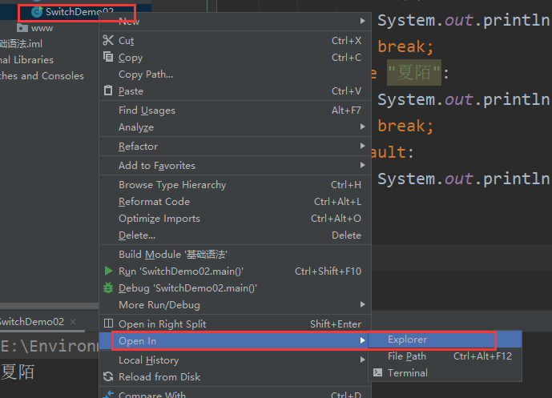Open the Refactor menu entry
The width and height of the screenshot is (552, 398).
(236, 147)
